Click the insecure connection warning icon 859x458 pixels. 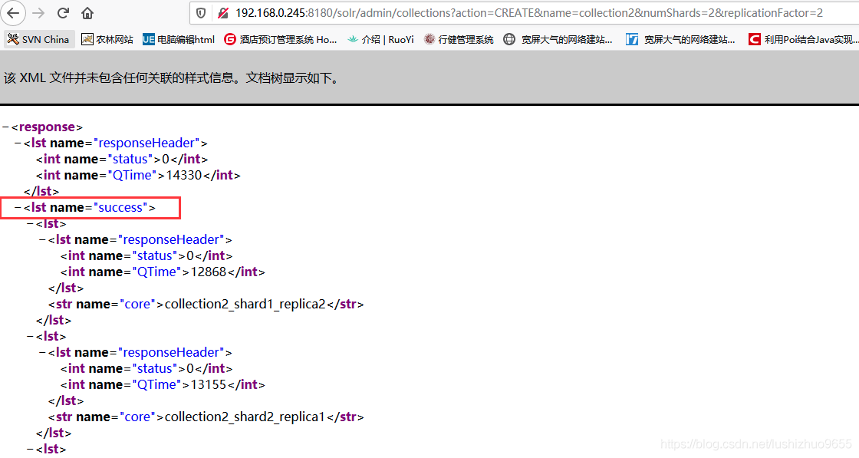pos(222,12)
